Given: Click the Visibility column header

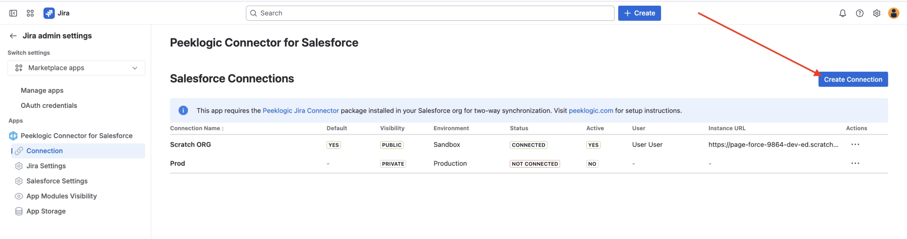Looking at the screenshot, I should pos(392,128).
